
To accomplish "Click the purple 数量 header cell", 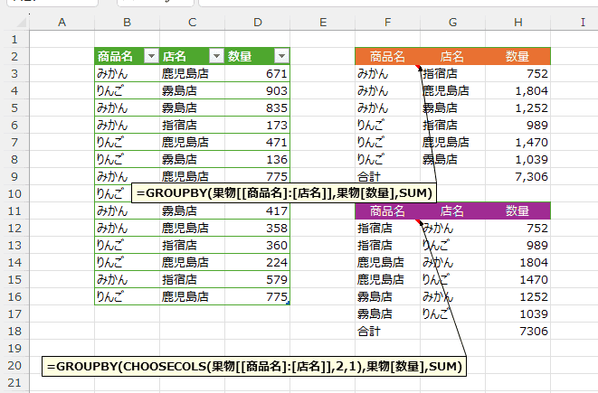I will (x=517, y=211).
